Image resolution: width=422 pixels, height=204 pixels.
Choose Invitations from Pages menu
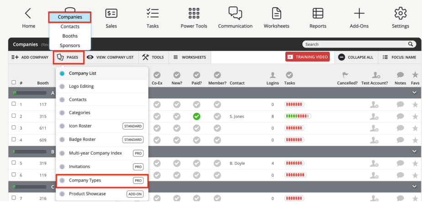pos(102,166)
